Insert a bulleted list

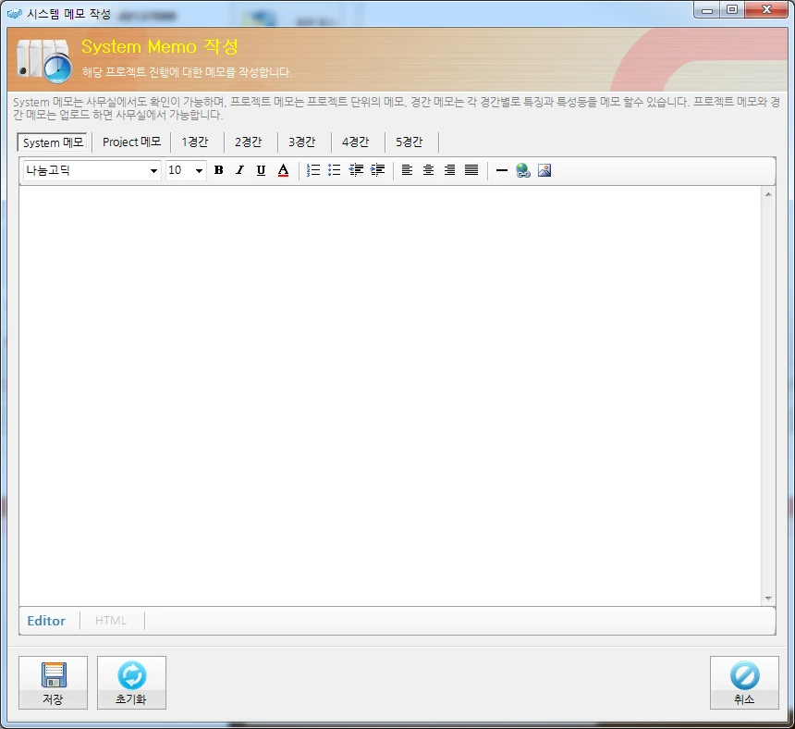click(x=334, y=170)
